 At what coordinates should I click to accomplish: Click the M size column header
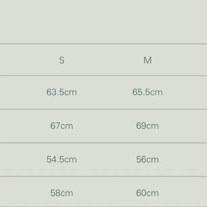(x=147, y=60)
